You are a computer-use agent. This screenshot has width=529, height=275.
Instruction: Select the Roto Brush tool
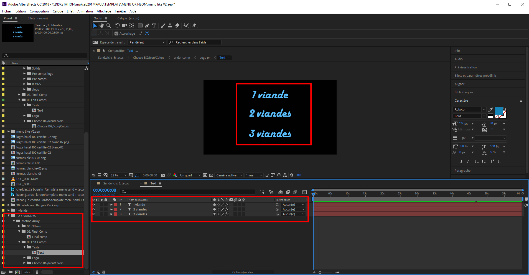click(186, 25)
